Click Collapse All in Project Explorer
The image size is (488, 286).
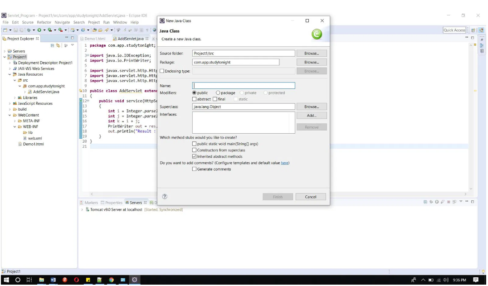tap(53, 46)
